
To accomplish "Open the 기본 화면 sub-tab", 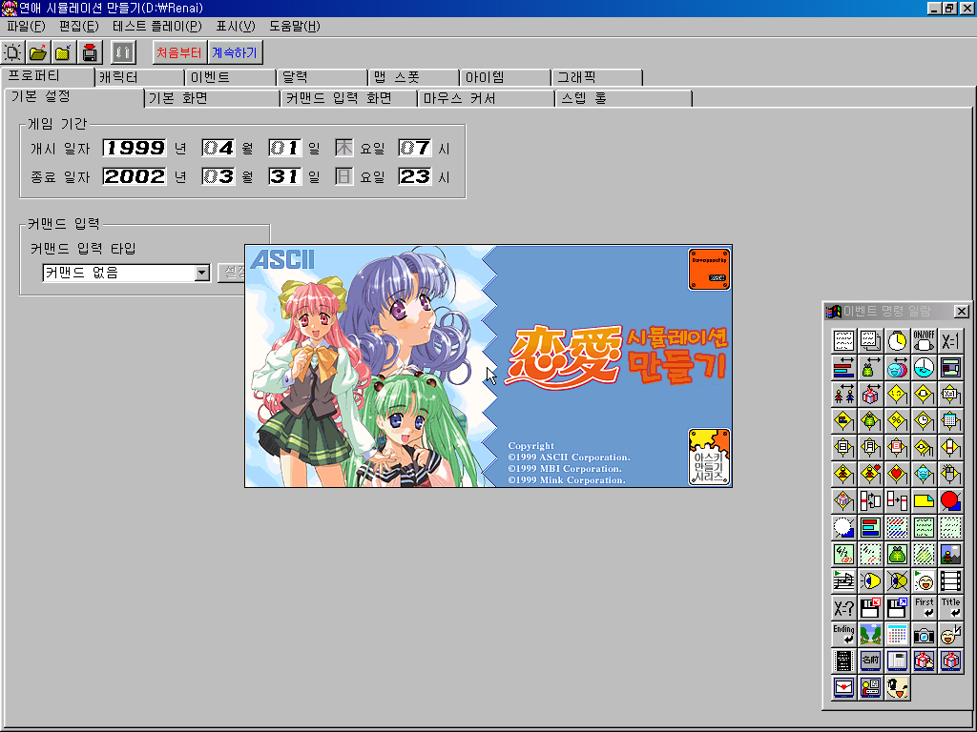I will 213,98.
